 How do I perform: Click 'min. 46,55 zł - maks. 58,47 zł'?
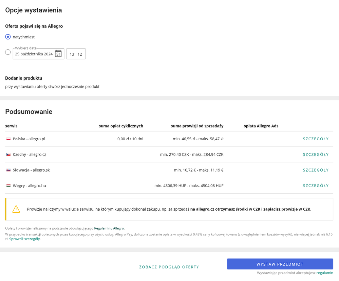(x=198, y=139)
